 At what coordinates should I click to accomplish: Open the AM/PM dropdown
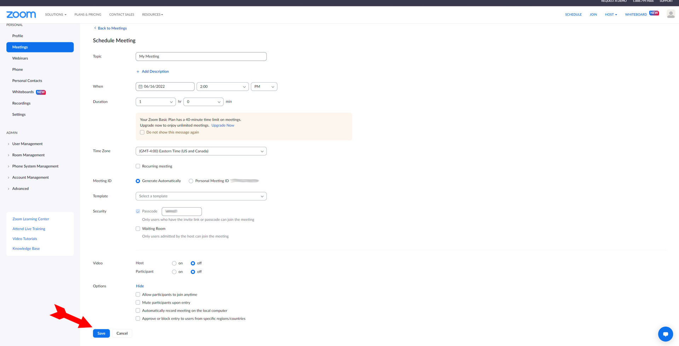pyautogui.click(x=264, y=86)
